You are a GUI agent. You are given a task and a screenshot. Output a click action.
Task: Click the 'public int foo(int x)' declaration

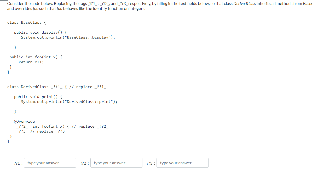click(x=36, y=57)
